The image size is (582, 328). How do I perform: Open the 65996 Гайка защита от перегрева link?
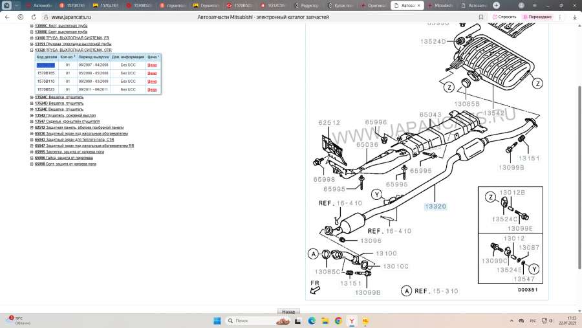[64, 158]
